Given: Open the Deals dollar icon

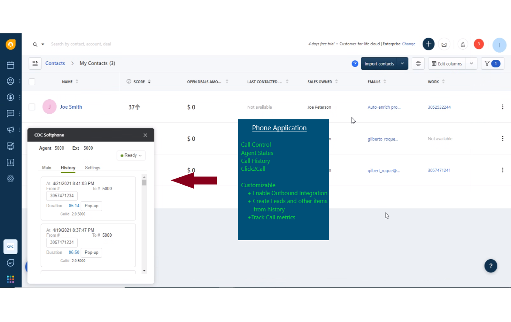Looking at the screenshot, I should point(10,97).
